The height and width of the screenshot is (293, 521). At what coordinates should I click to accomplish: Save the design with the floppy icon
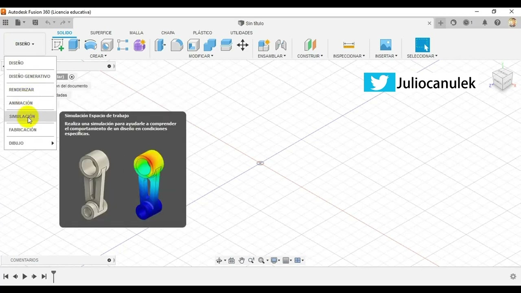pos(35,23)
